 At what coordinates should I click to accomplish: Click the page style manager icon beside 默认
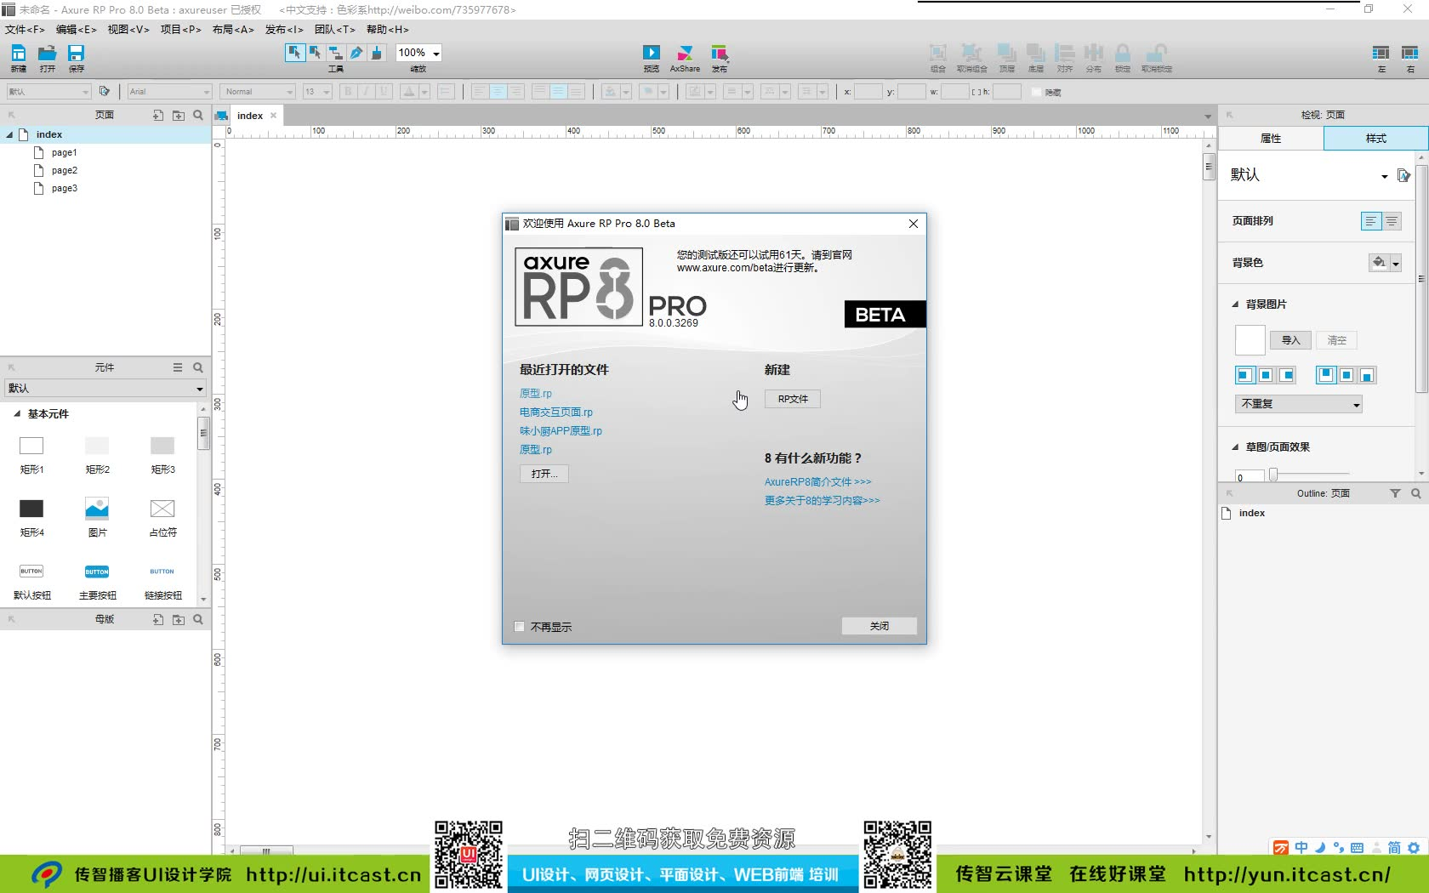[1403, 175]
